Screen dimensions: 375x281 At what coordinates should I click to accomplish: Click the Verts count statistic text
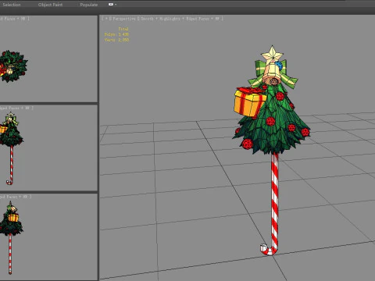[116, 40]
